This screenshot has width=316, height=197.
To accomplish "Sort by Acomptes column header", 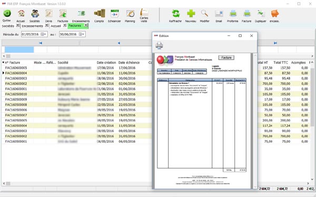I will [x=298, y=63].
